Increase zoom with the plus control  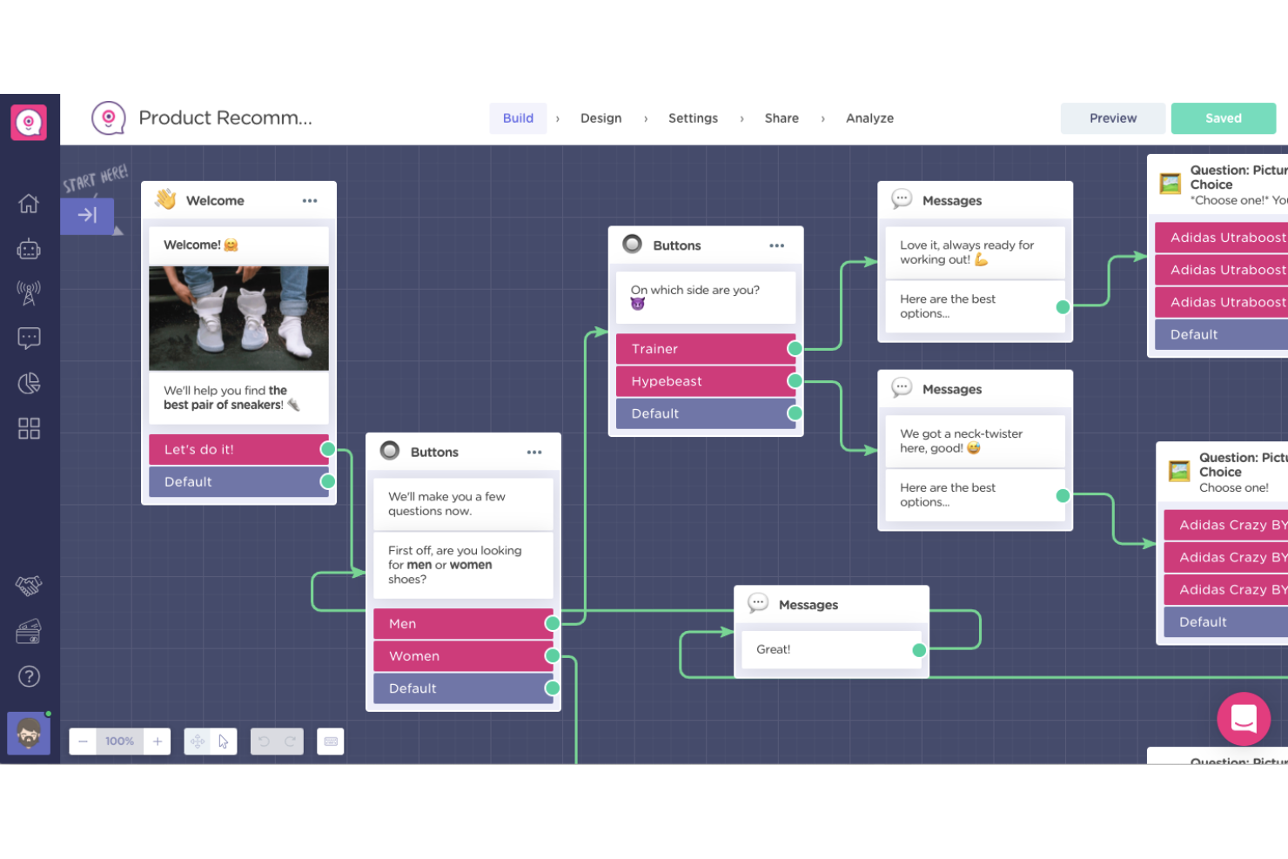[157, 741]
